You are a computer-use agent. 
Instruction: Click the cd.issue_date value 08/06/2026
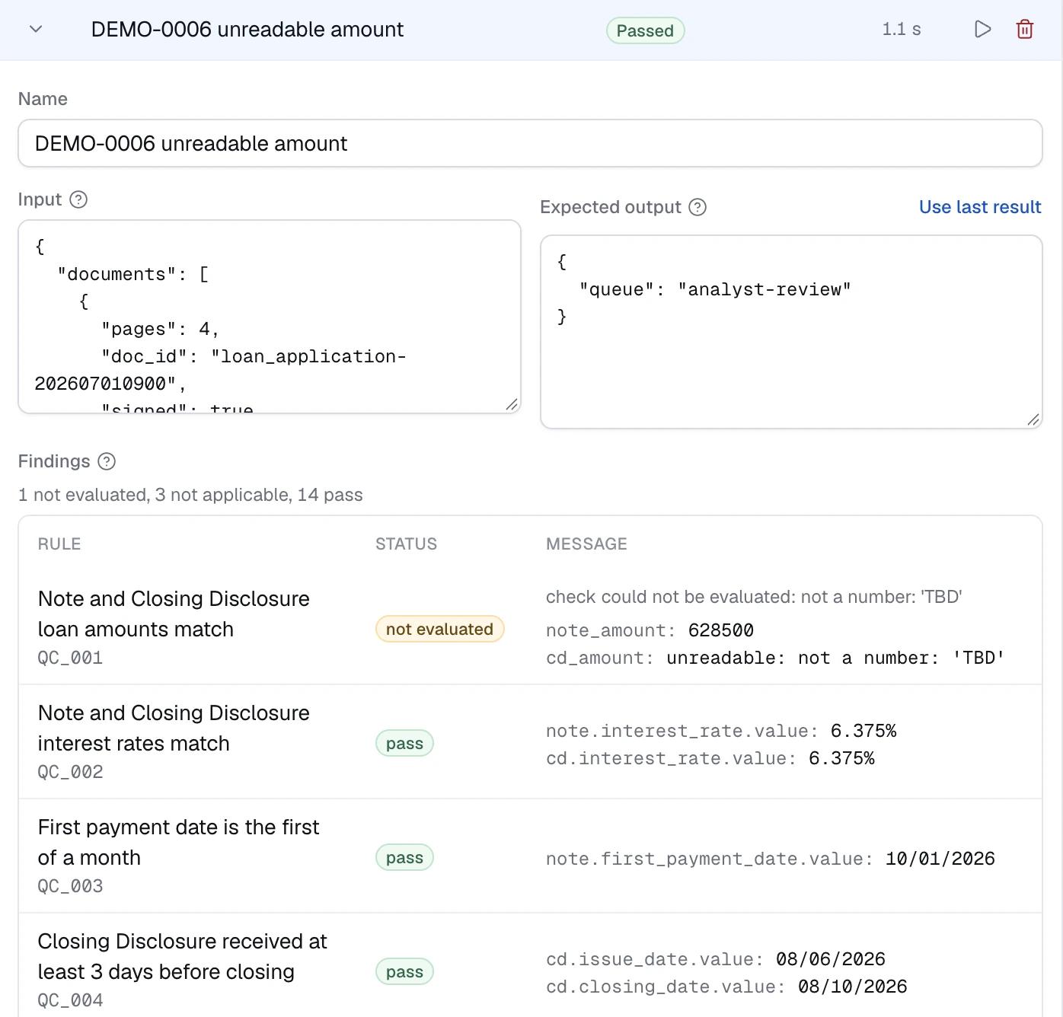(831, 959)
